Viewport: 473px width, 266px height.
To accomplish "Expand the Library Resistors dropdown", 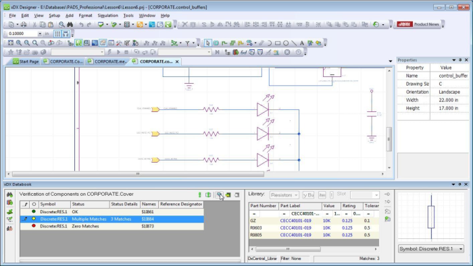I will 284,195.
